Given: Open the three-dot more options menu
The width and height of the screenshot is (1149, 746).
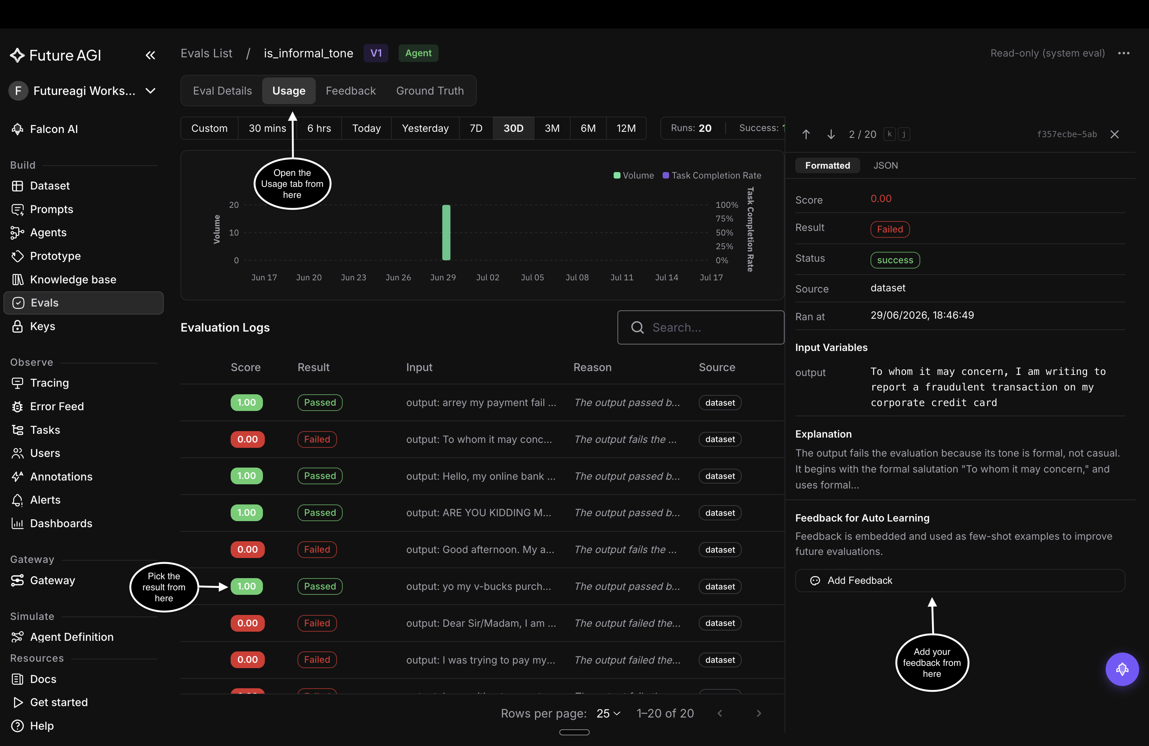Looking at the screenshot, I should (x=1124, y=53).
